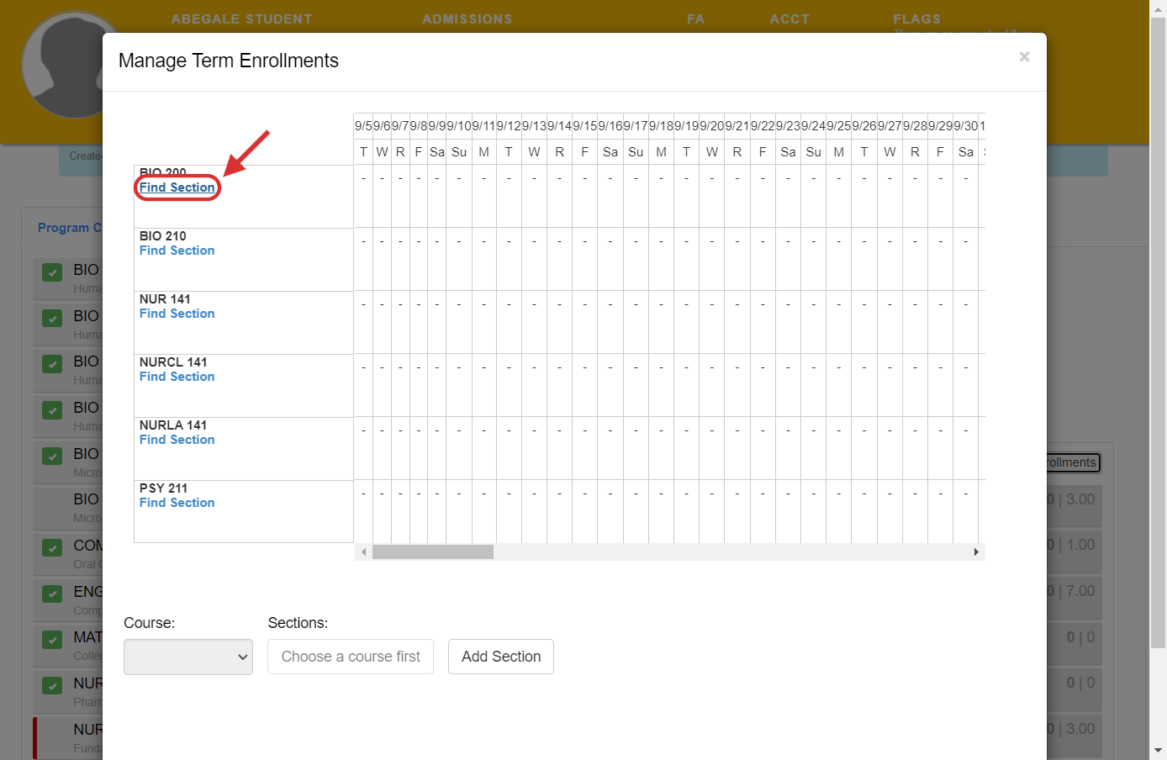Click Find Section under BIO 210

177,250
